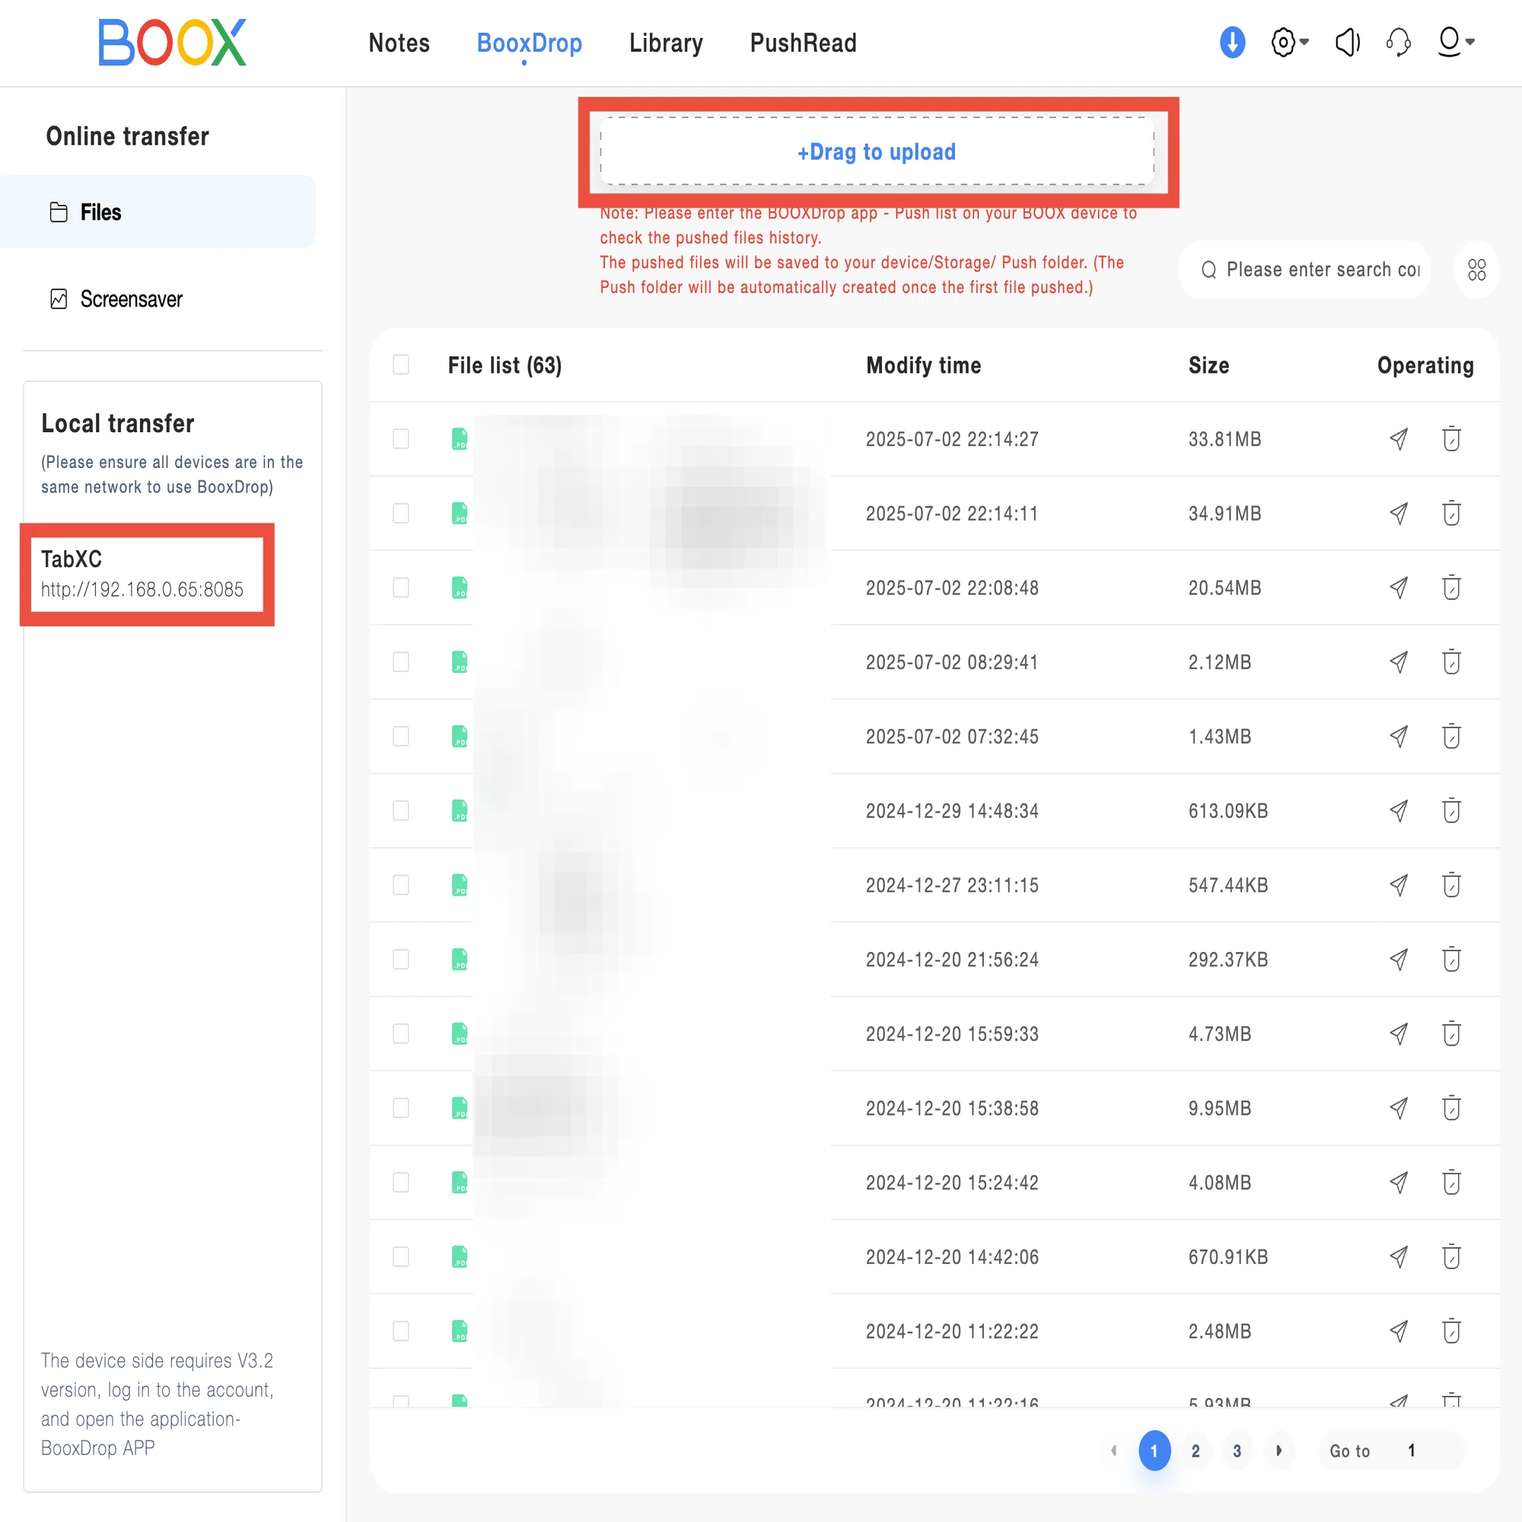This screenshot has height=1522, width=1522.
Task: Switch to the Notes tab
Action: tap(399, 43)
